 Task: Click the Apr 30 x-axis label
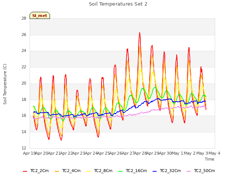point(166,153)
